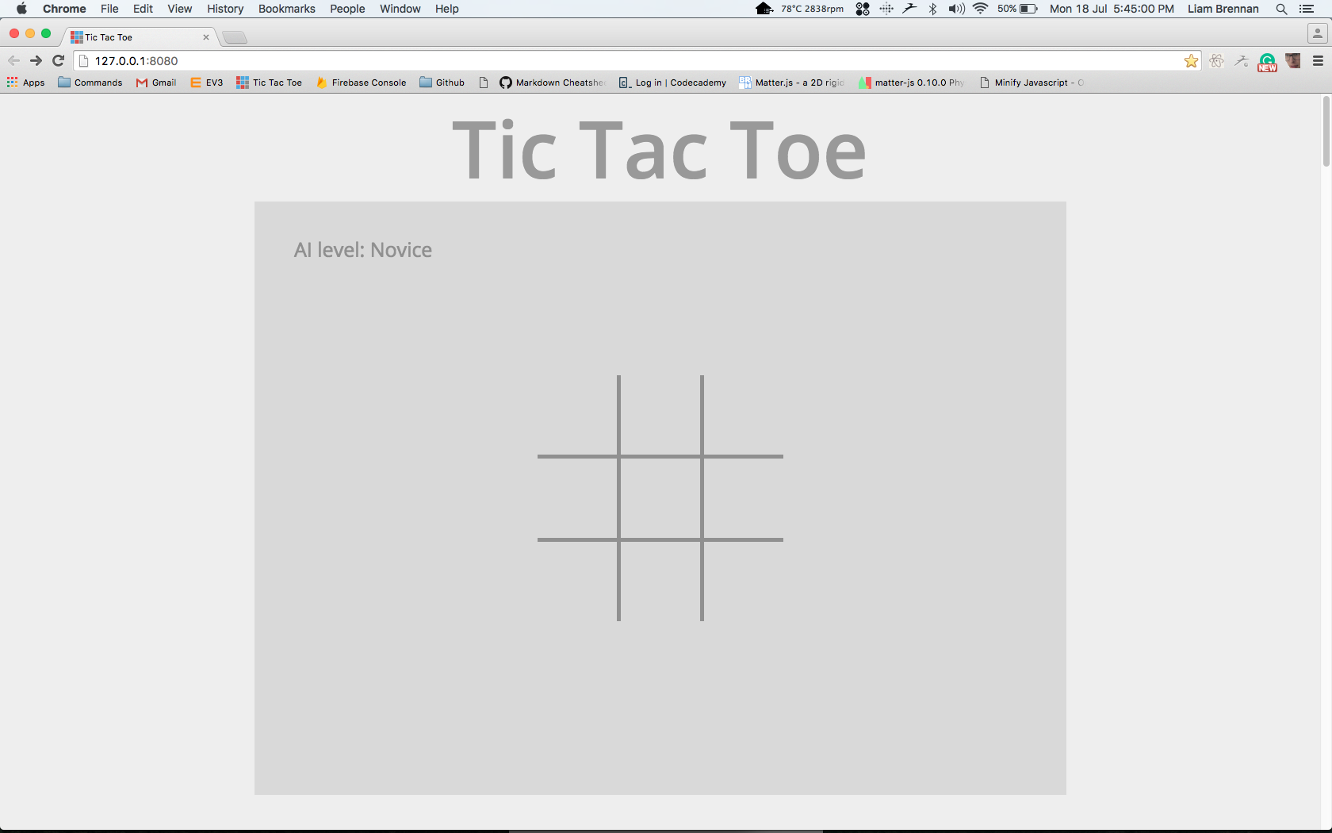The image size is (1332, 833).
Task: Open Spotlight search in menu bar
Action: pos(1281,9)
